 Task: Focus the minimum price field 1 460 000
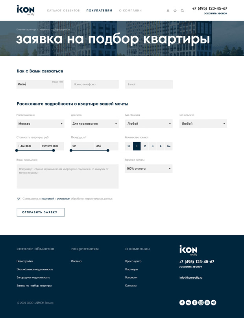[x=28, y=146]
